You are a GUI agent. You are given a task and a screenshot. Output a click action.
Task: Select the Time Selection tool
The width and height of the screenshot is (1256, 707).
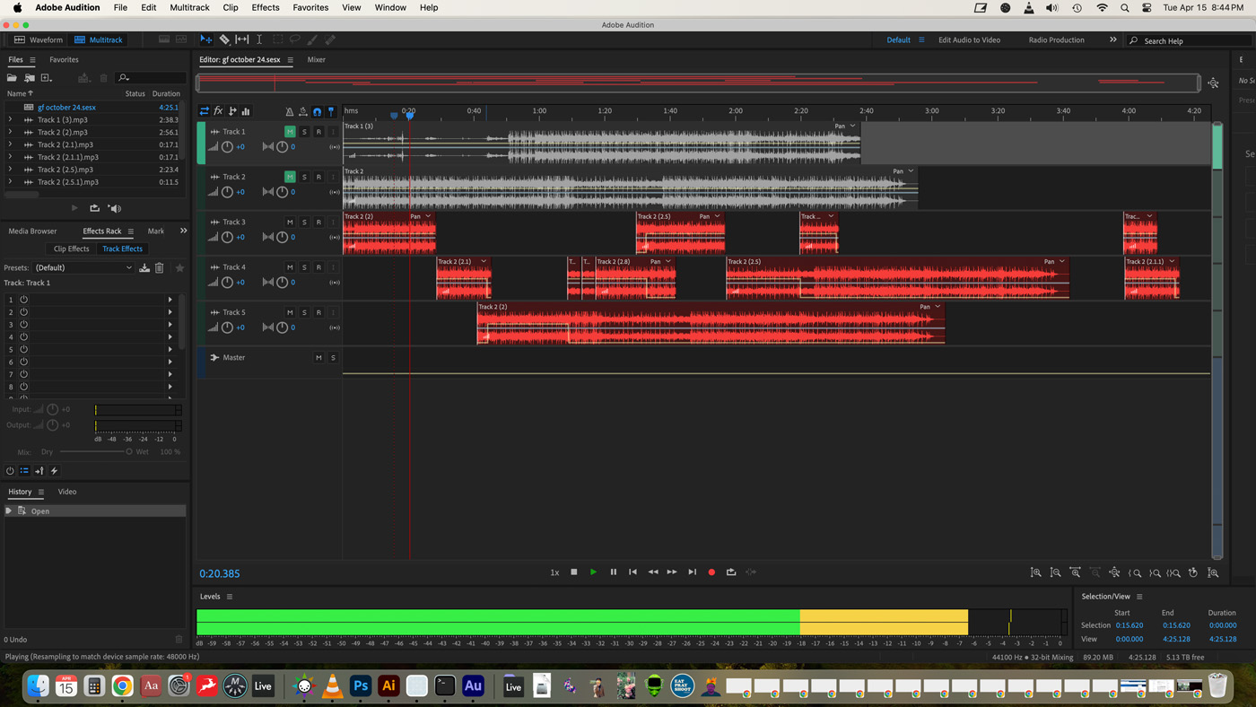tap(259, 39)
